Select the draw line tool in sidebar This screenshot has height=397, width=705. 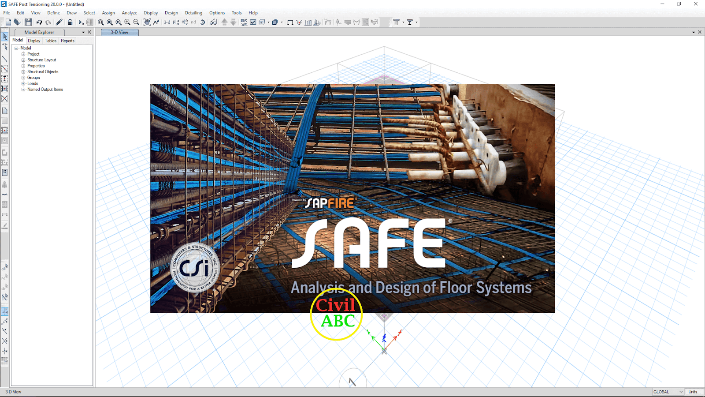[x=5, y=59]
